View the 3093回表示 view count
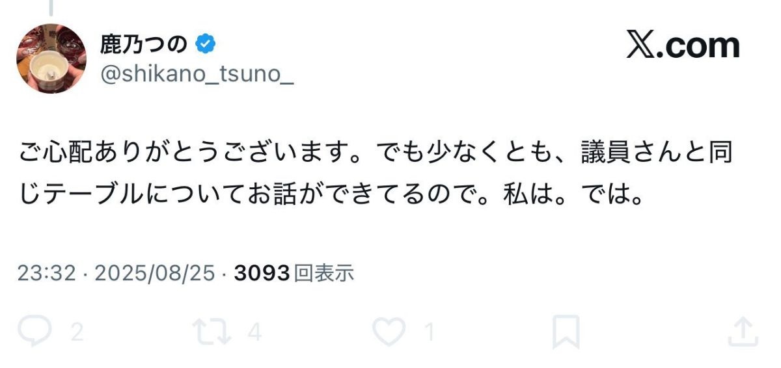781x368 pixels. (294, 274)
